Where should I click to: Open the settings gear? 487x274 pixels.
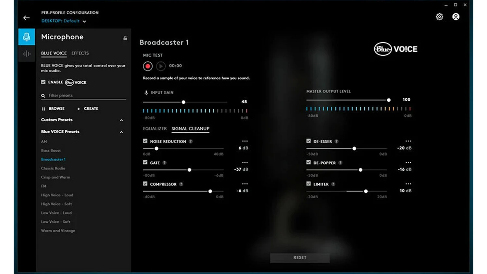click(x=439, y=17)
